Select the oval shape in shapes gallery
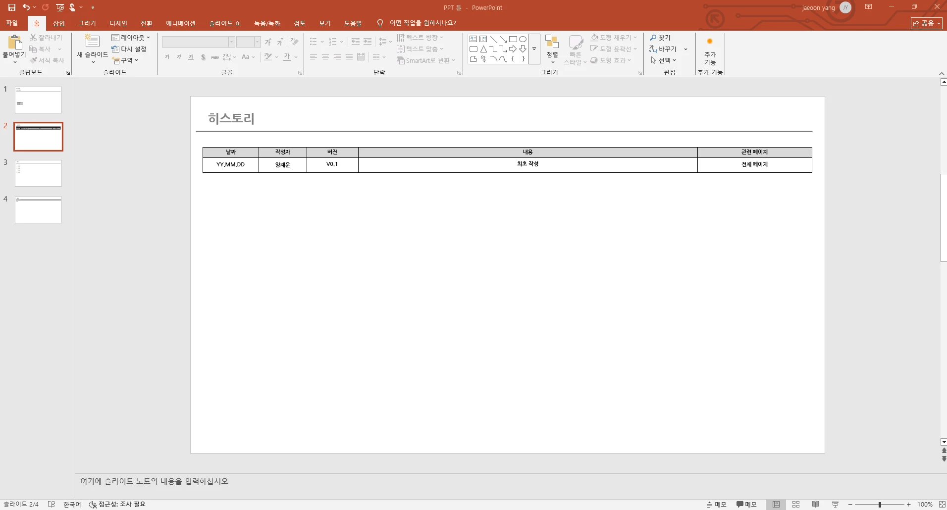 point(523,39)
